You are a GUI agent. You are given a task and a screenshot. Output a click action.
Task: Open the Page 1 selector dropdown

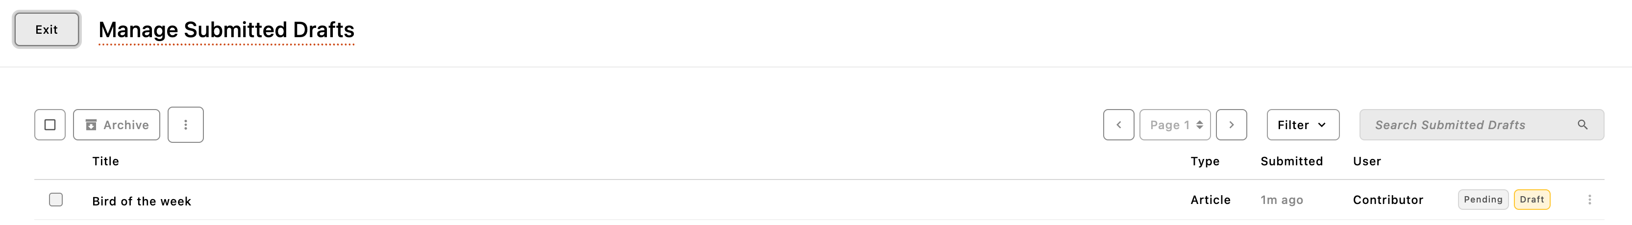pyautogui.click(x=1175, y=125)
